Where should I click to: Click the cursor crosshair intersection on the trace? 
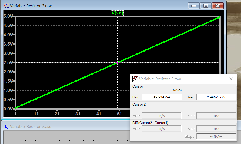click(118, 63)
